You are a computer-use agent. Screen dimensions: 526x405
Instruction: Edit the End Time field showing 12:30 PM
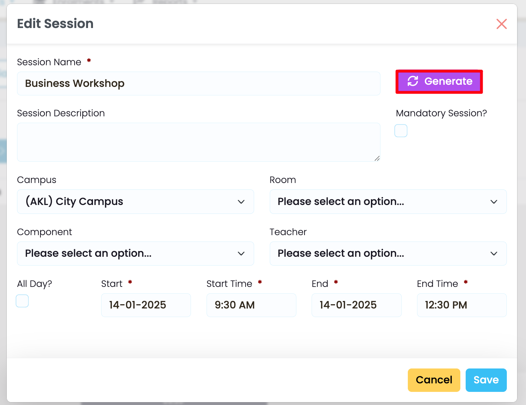click(x=461, y=305)
